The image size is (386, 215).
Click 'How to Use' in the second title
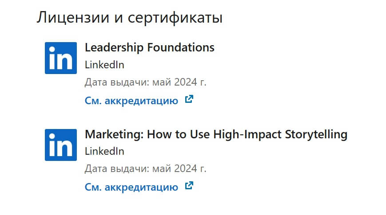(178, 134)
